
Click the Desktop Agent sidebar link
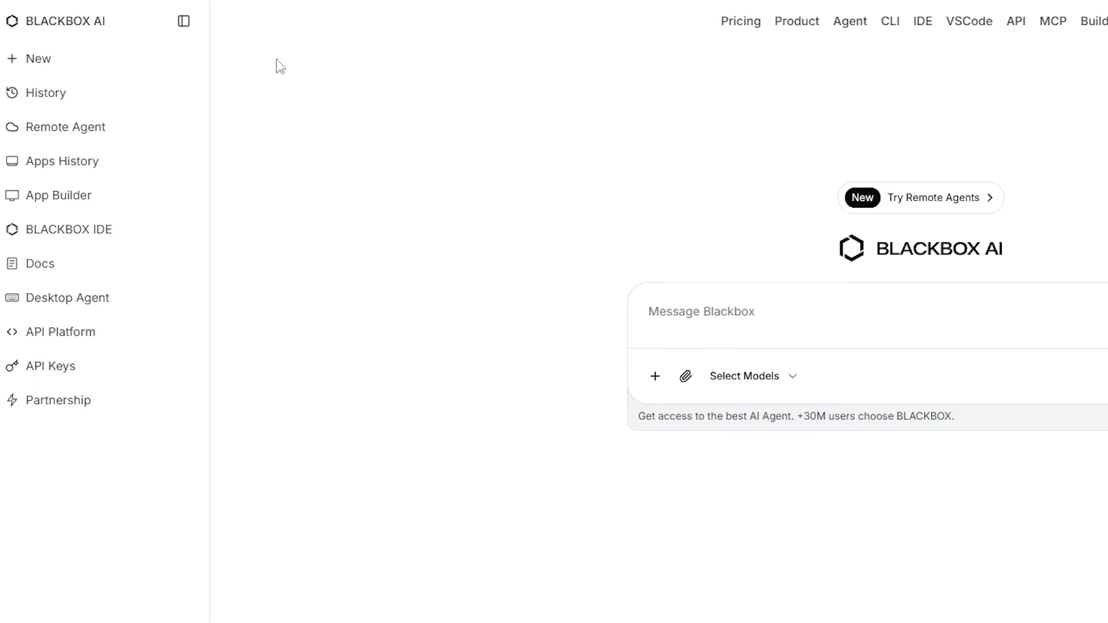pyautogui.click(x=67, y=298)
